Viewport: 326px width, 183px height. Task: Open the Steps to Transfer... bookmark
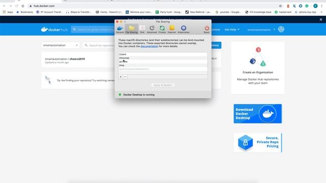point(79,12)
